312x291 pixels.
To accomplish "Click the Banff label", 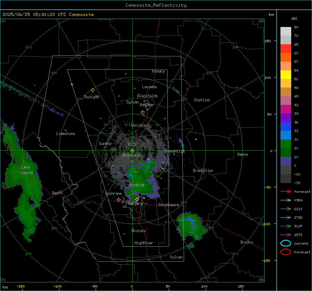I will click(x=57, y=193).
